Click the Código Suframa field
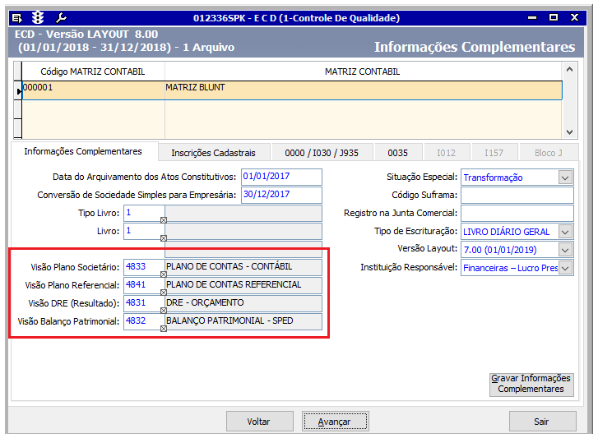This screenshot has width=598, height=438. (517, 195)
